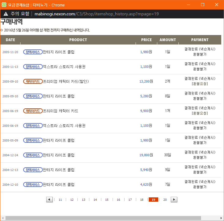Click the amount 8일
224x221 pixels.
click(168, 96)
